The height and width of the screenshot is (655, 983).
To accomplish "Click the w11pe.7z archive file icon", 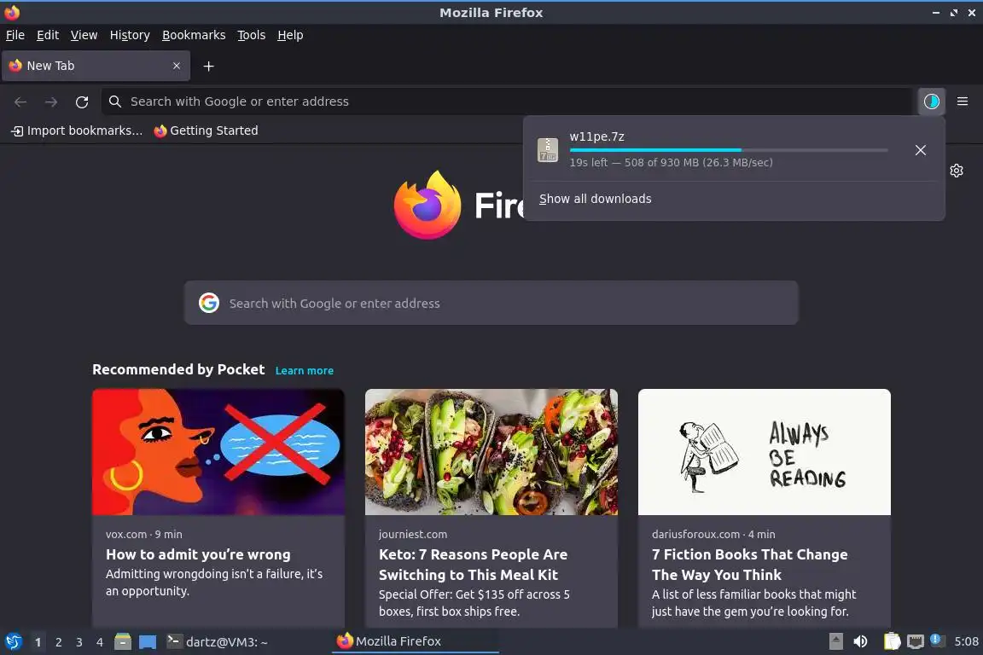I will (x=548, y=150).
